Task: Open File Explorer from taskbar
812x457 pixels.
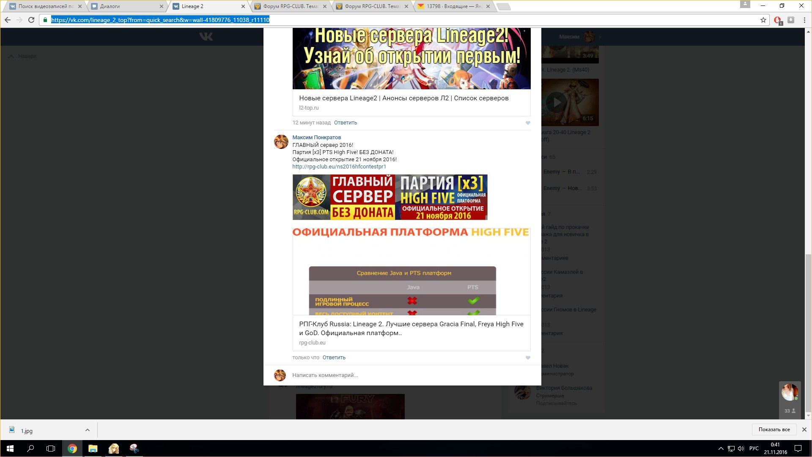Action: [x=93, y=449]
